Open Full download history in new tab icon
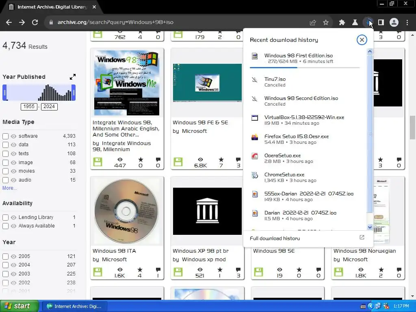 [x=362, y=237]
